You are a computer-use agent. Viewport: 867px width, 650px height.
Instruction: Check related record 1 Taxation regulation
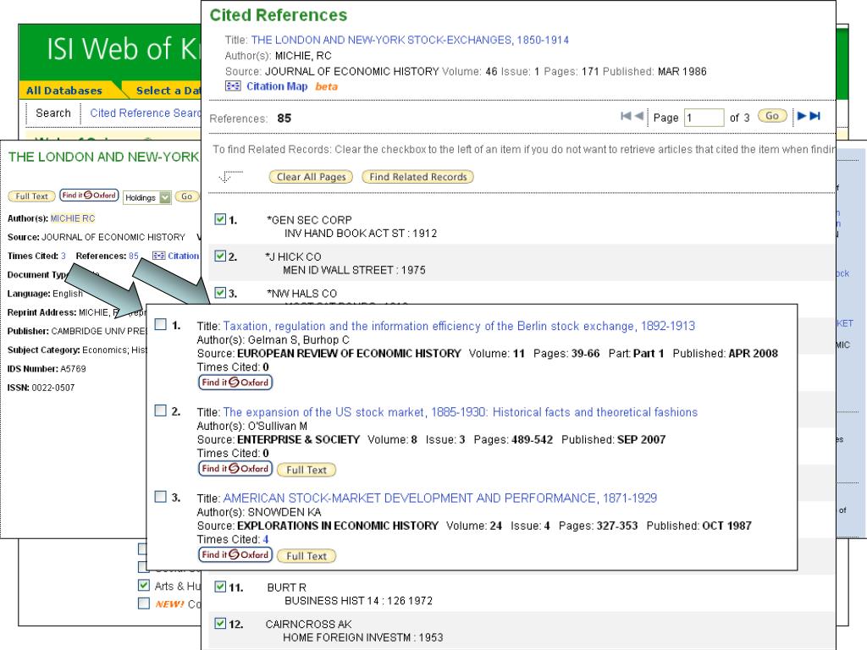160,324
